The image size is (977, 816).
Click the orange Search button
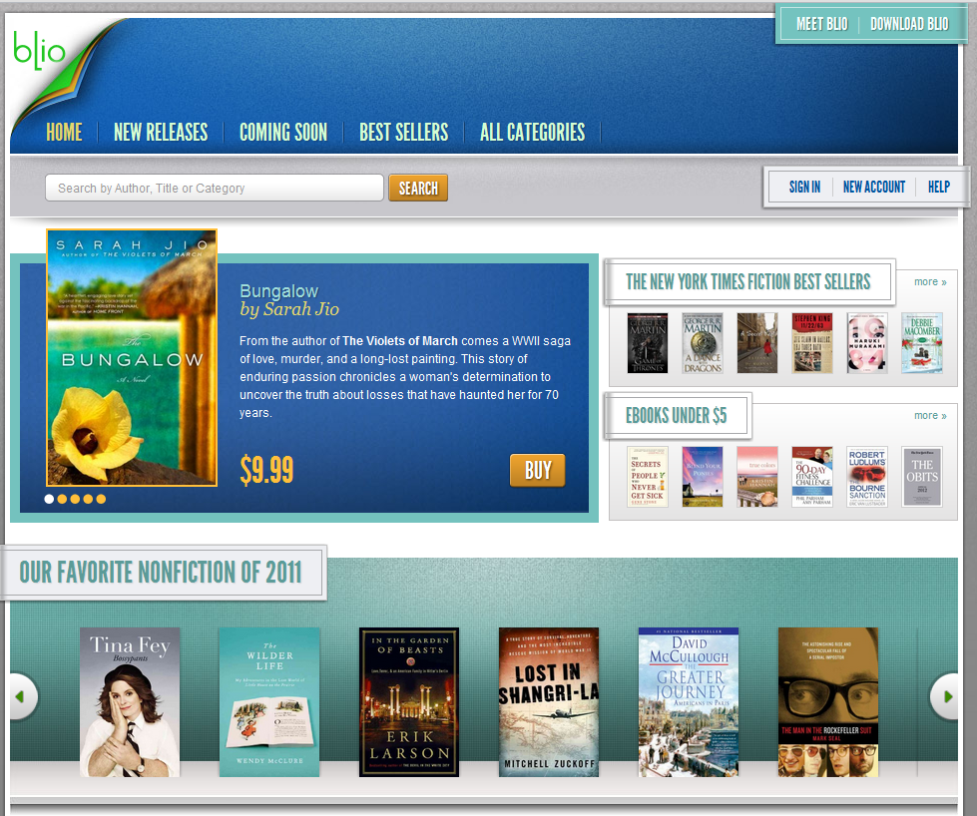click(418, 188)
